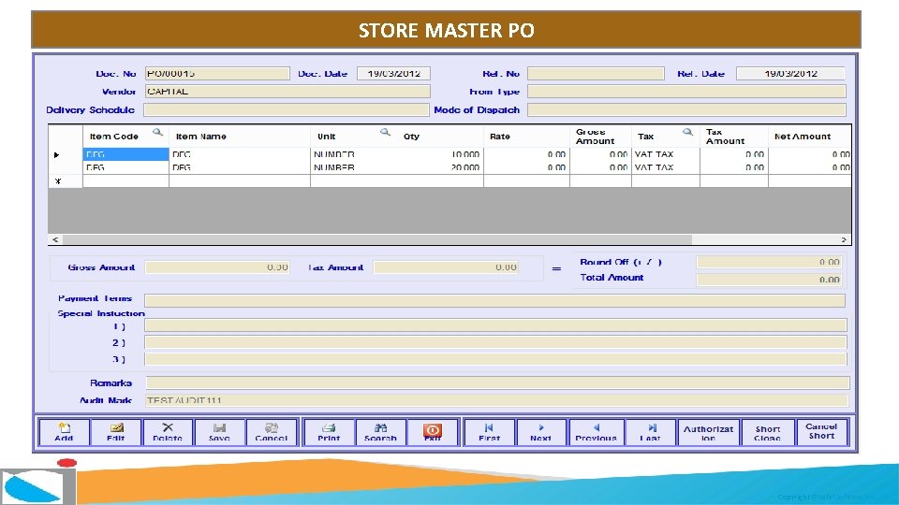The image size is (899, 505).
Task: Click the grid scrollbar right arrow
Action: [x=844, y=240]
